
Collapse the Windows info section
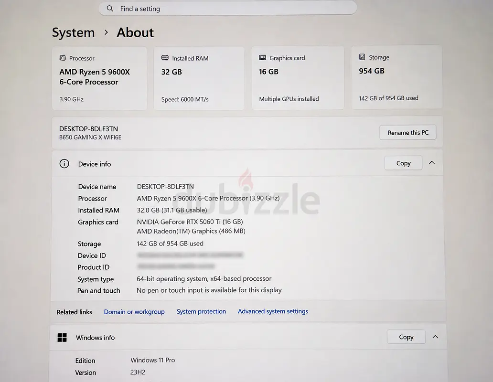click(x=436, y=337)
